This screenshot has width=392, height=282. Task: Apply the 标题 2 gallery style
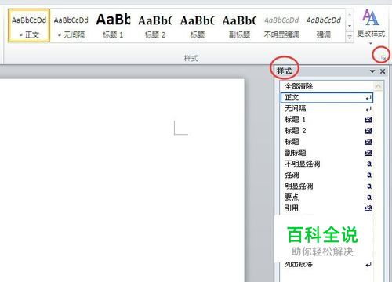click(155, 26)
